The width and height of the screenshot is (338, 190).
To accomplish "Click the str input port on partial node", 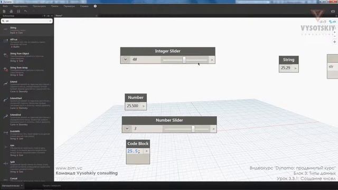I will pyautogui.click(x=332, y=66).
